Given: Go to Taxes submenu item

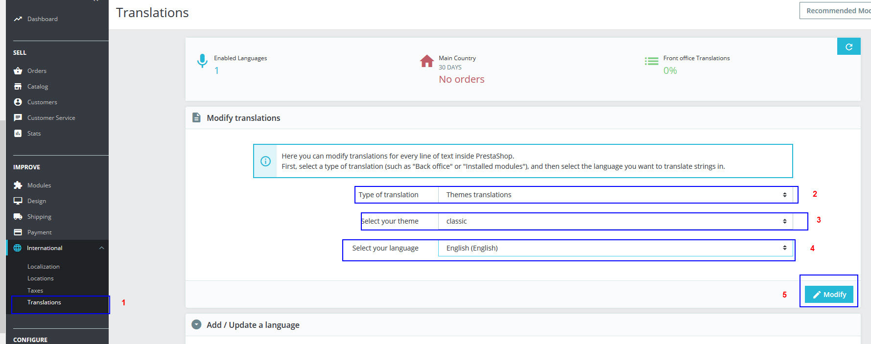Looking at the screenshot, I should 35,291.
